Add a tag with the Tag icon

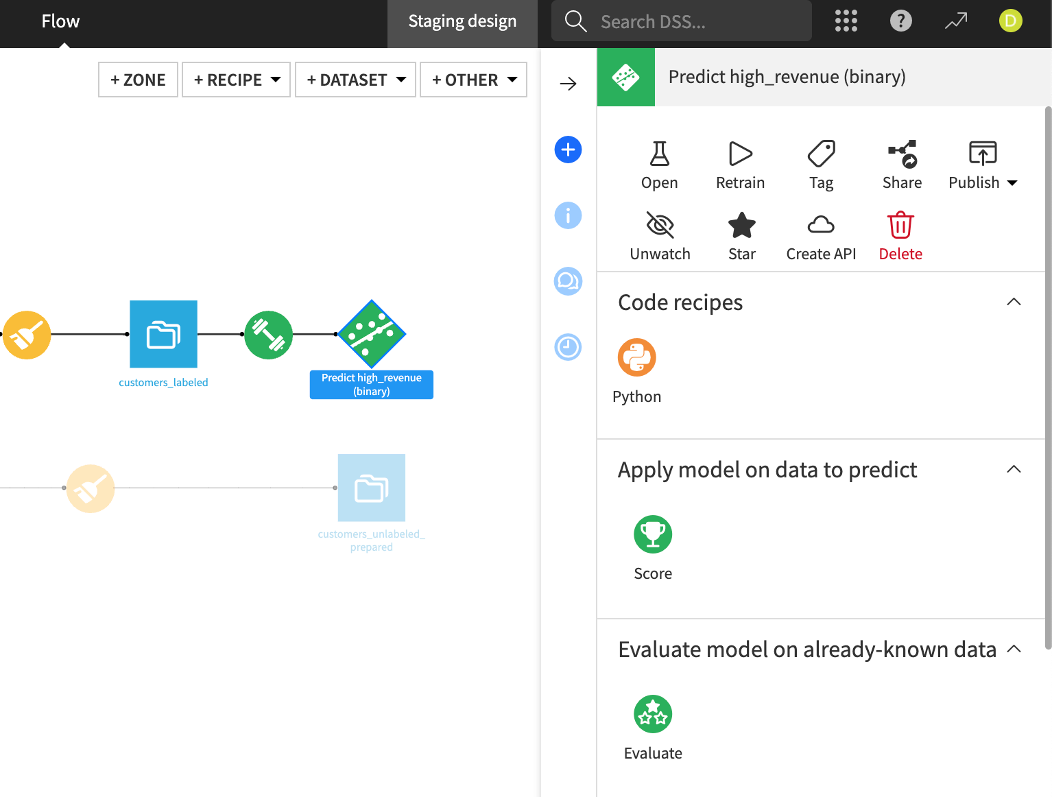coord(821,165)
